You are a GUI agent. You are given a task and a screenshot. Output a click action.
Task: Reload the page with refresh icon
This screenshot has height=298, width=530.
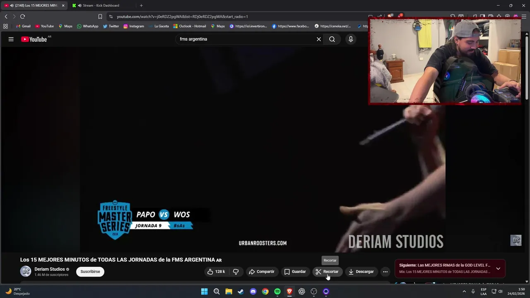23,17
